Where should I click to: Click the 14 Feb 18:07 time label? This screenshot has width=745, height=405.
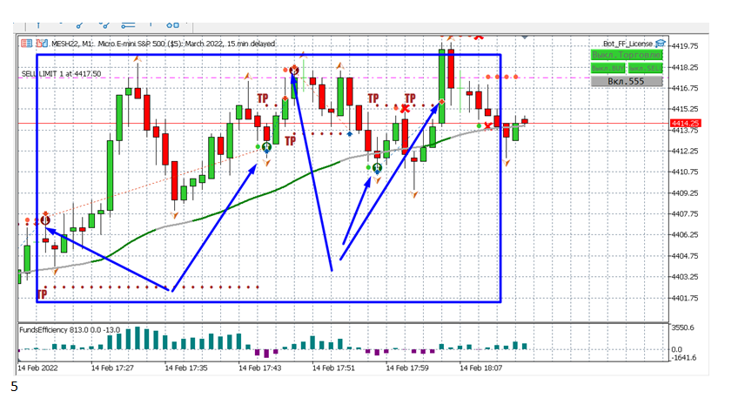[x=480, y=368]
